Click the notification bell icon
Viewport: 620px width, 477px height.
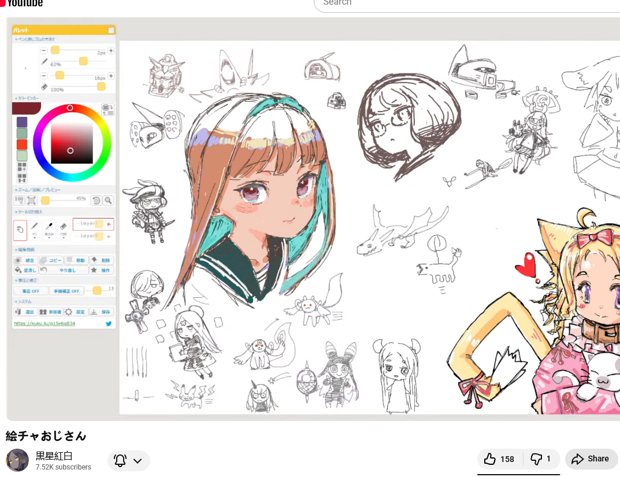coord(120,460)
